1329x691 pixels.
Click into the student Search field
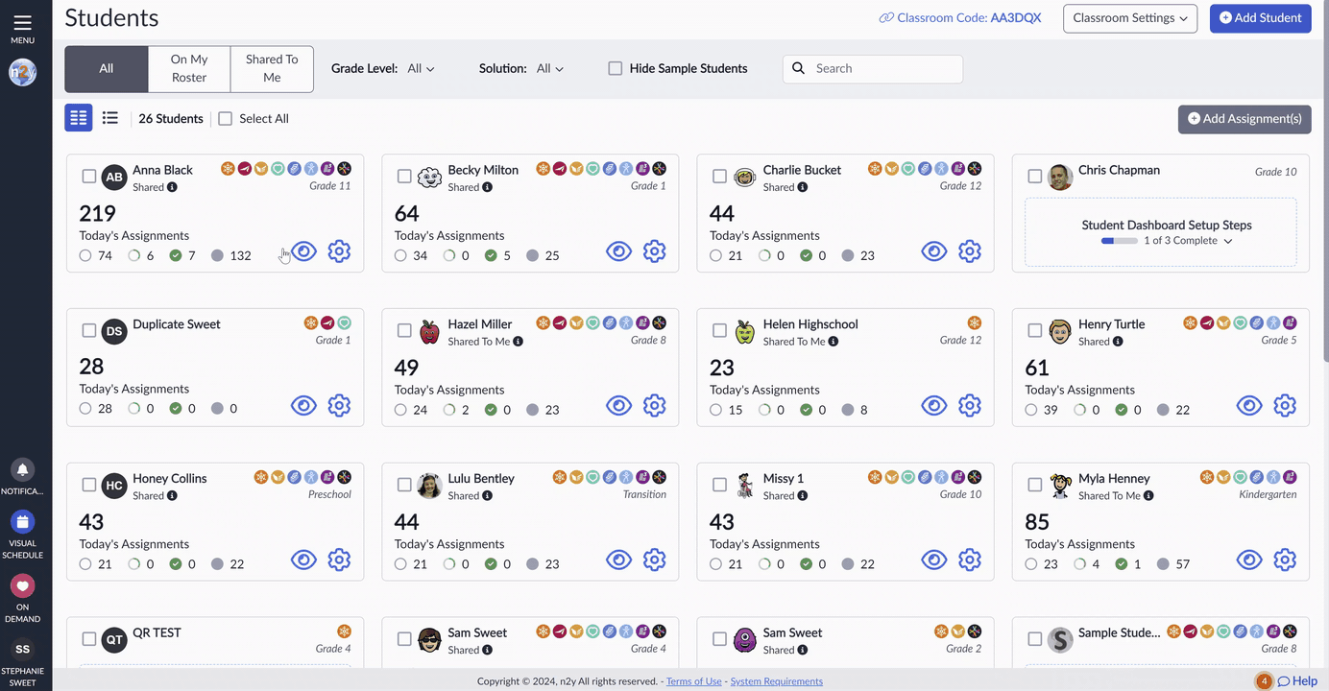click(873, 68)
